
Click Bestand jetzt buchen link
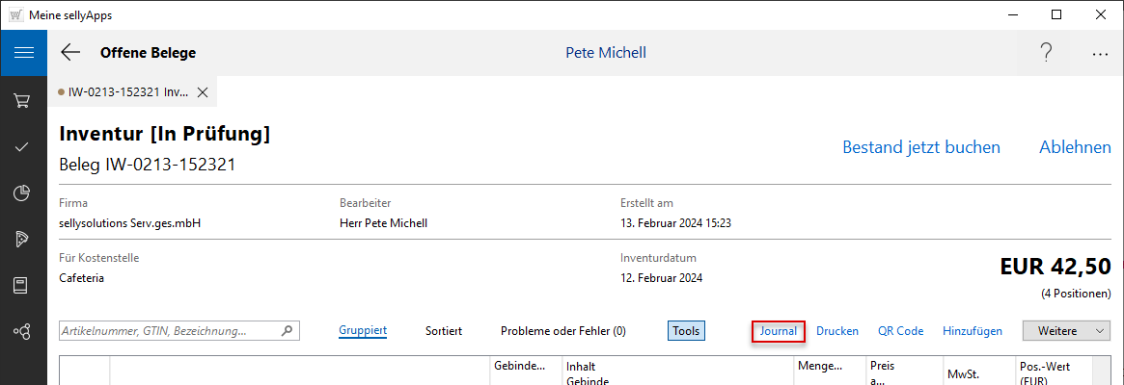(920, 147)
